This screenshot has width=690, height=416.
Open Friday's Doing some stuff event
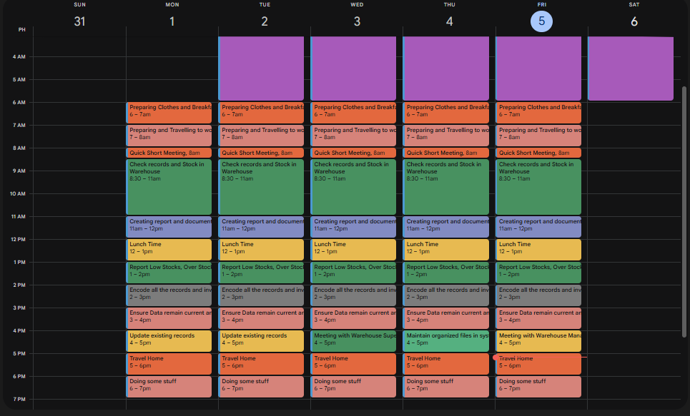538,387
